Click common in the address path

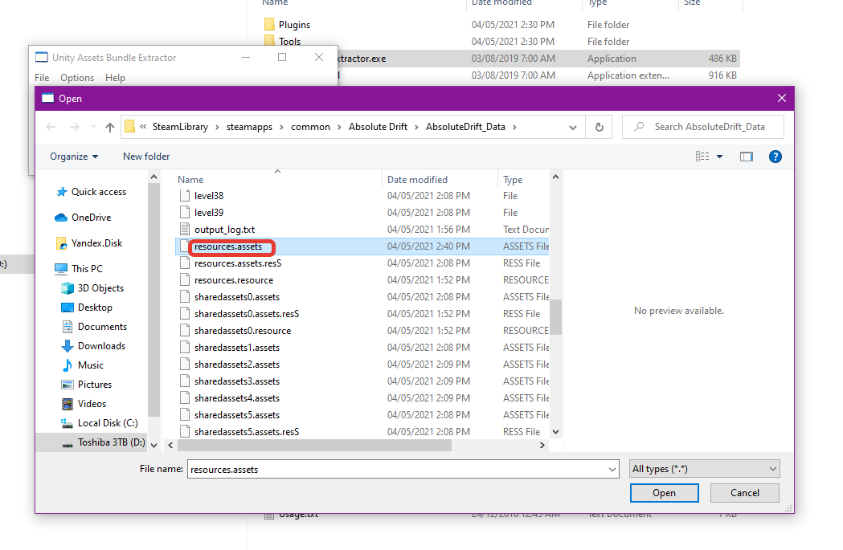pyautogui.click(x=310, y=127)
